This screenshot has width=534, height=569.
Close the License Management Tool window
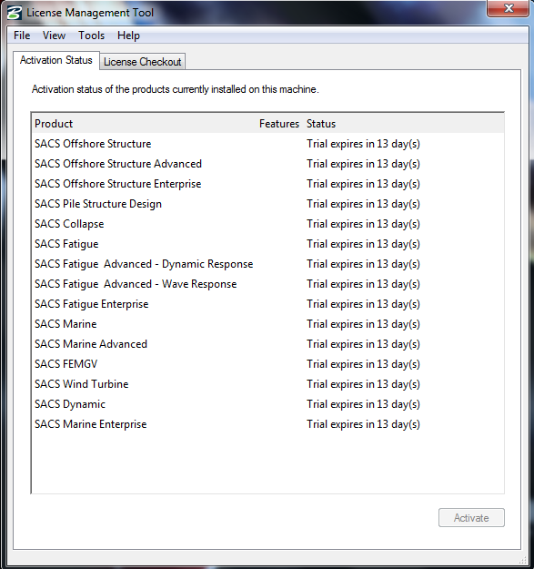(x=508, y=8)
